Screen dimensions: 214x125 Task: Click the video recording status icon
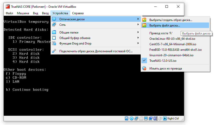(150, 118)
